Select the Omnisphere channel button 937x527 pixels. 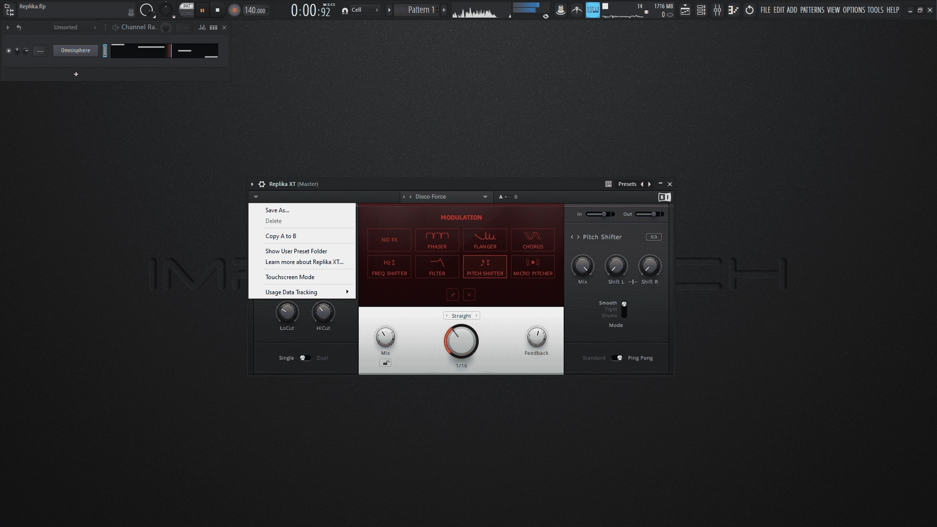[x=76, y=50]
